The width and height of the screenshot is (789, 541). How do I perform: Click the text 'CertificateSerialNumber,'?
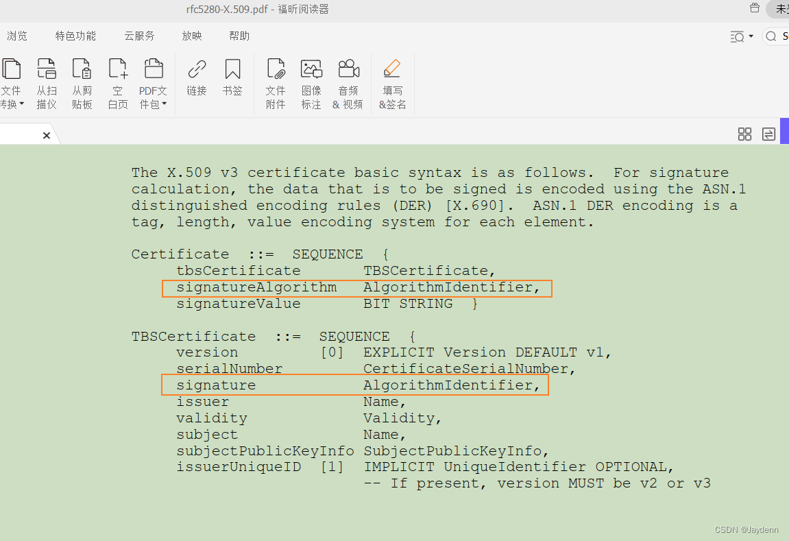tap(470, 369)
